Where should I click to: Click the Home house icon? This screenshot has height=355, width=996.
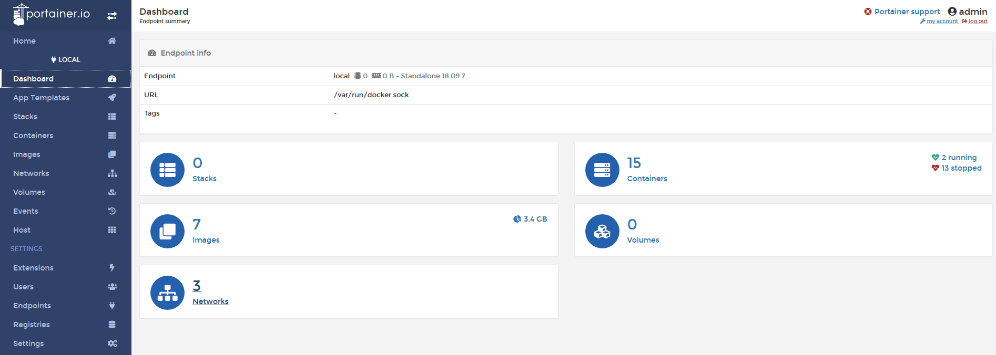112,41
